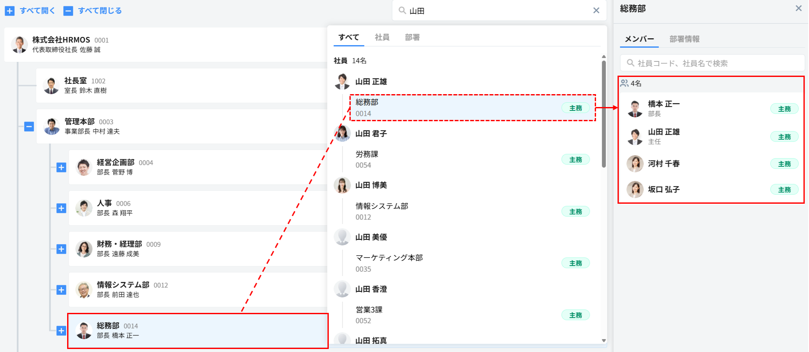Expand the 経営企画部 node
Screen dimensions: 809x352
(61, 167)
